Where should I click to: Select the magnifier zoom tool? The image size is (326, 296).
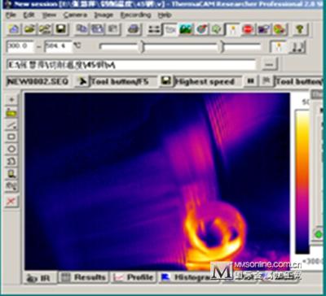(11, 173)
